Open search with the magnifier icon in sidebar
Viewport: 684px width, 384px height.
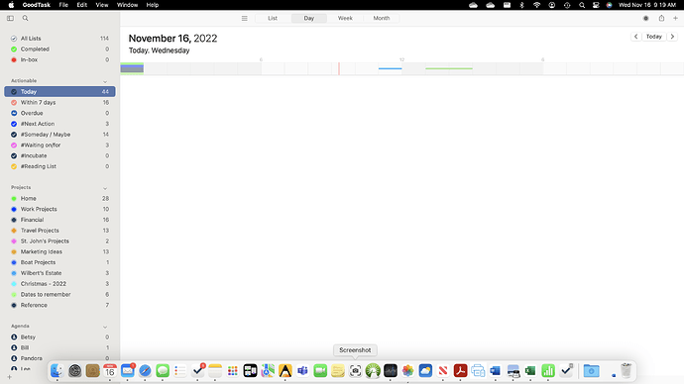coord(26,18)
